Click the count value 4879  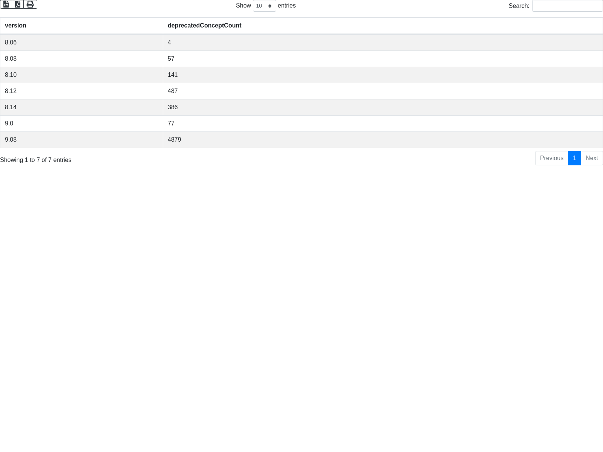click(174, 140)
